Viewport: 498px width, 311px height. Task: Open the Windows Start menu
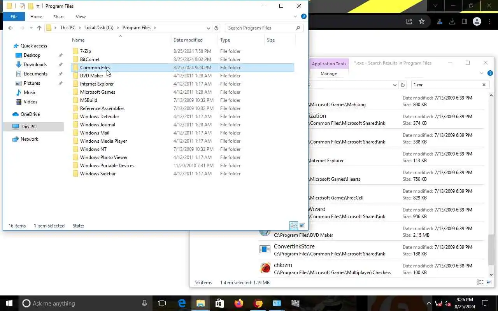[9, 303]
